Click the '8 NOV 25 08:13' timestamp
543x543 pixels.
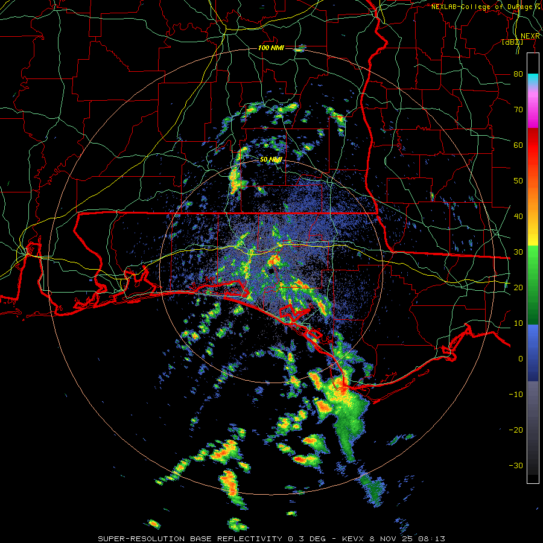pyautogui.click(x=408, y=539)
